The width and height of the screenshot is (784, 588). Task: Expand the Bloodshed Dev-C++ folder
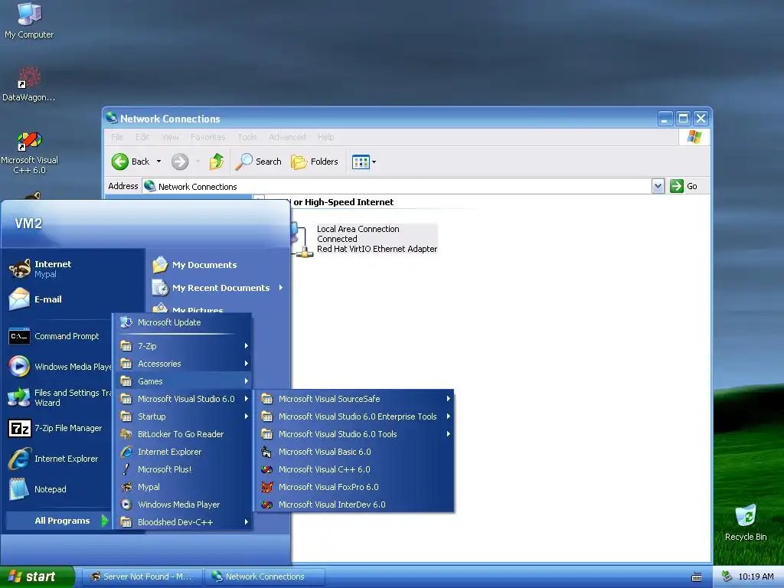point(182,522)
